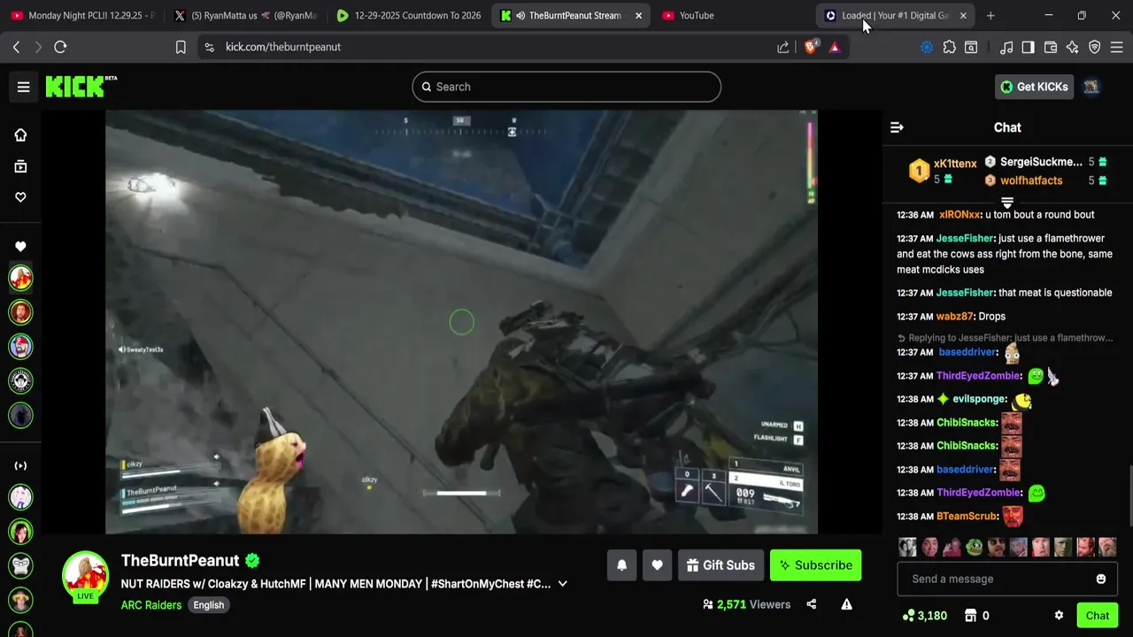This screenshot has width=1133, height=637.
Task: Click the streamer's LIVE avatar thumbnail
Action: [85, 576]
